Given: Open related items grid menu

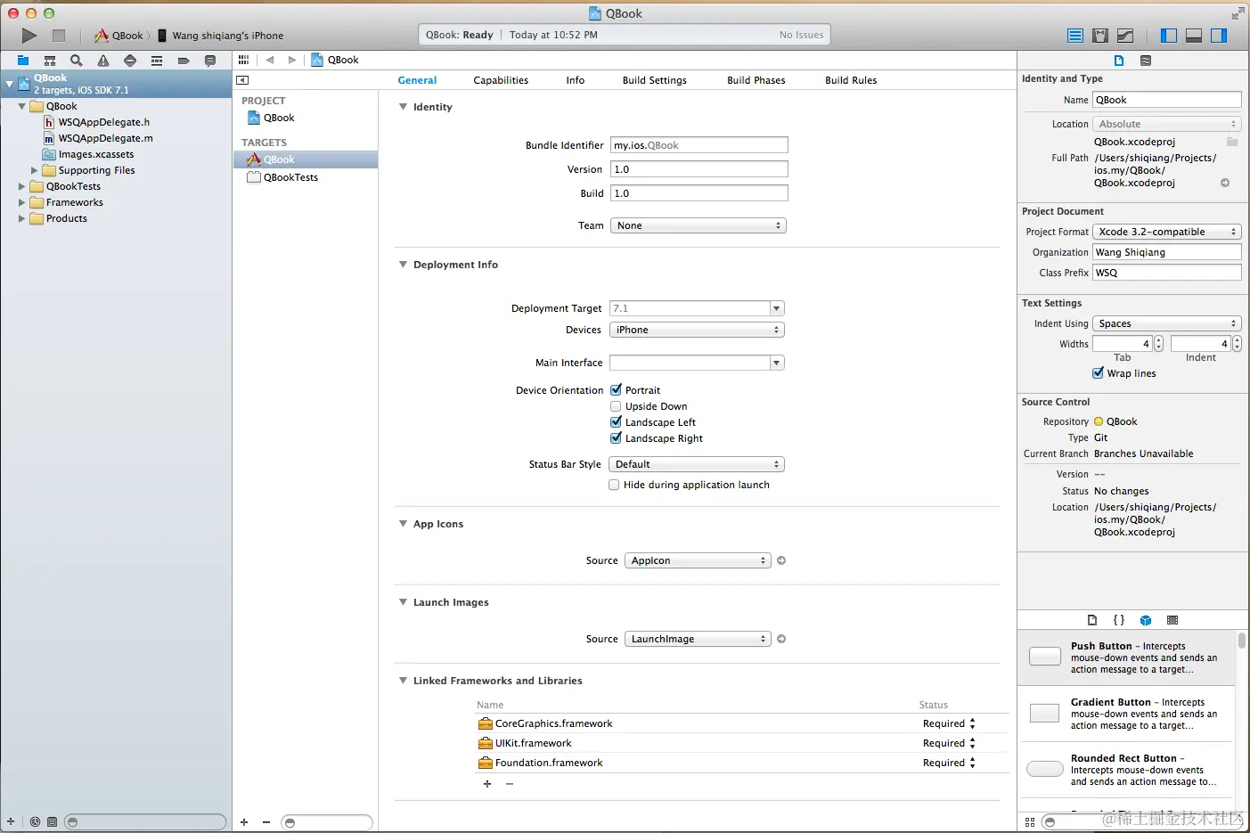Looking at the screenshot, I should click(243, 60).
